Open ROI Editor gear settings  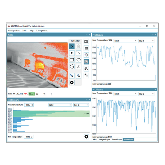click(72, 82)
